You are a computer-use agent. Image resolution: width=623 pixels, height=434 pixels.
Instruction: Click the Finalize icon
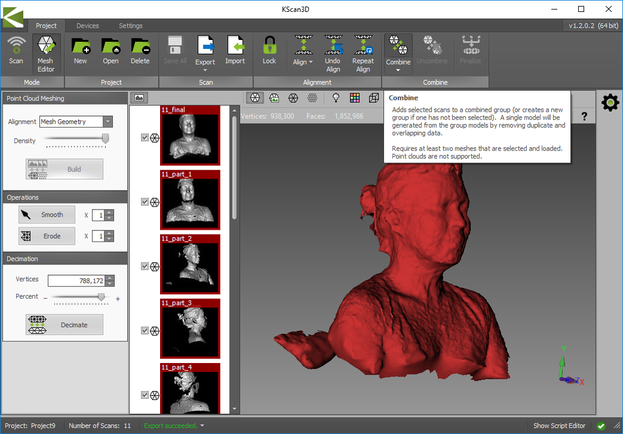click(471, 51)
